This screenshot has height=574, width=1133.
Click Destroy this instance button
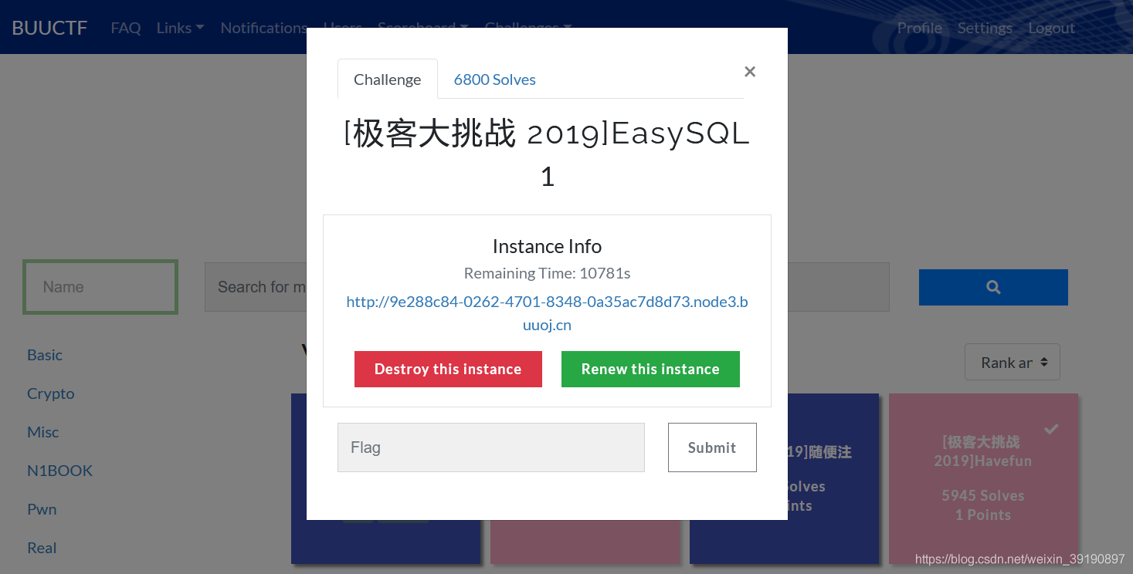coord(448,369)
